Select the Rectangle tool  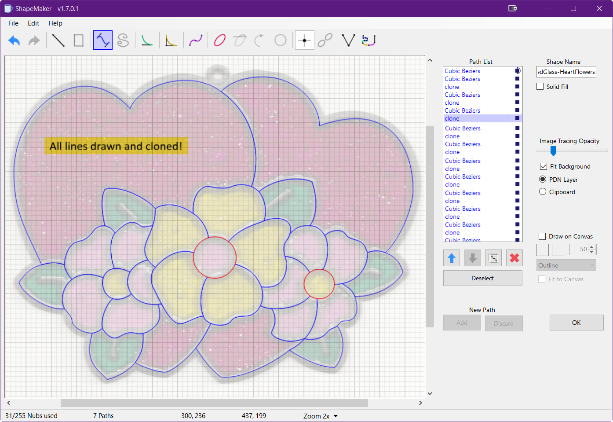tap(79, 40)
